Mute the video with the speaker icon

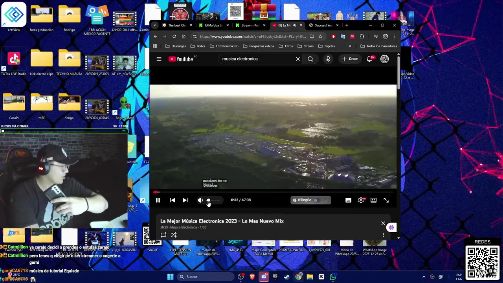pyautogui.click(x=200, y=200)
